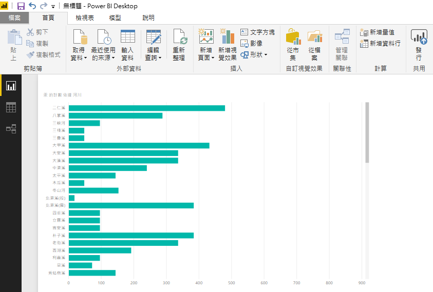Image resolution: width=433 pixels, height=292 pixels.
Task: Open 編輯查詢 edit queries dropdown
Action: [x=153, y=45]
